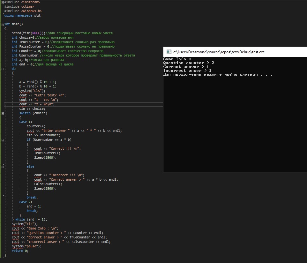This screenshot has width=307, height=263.
Task: Click the 'int FalseCounter = 0;' declaration
Action: pos(31,46)
